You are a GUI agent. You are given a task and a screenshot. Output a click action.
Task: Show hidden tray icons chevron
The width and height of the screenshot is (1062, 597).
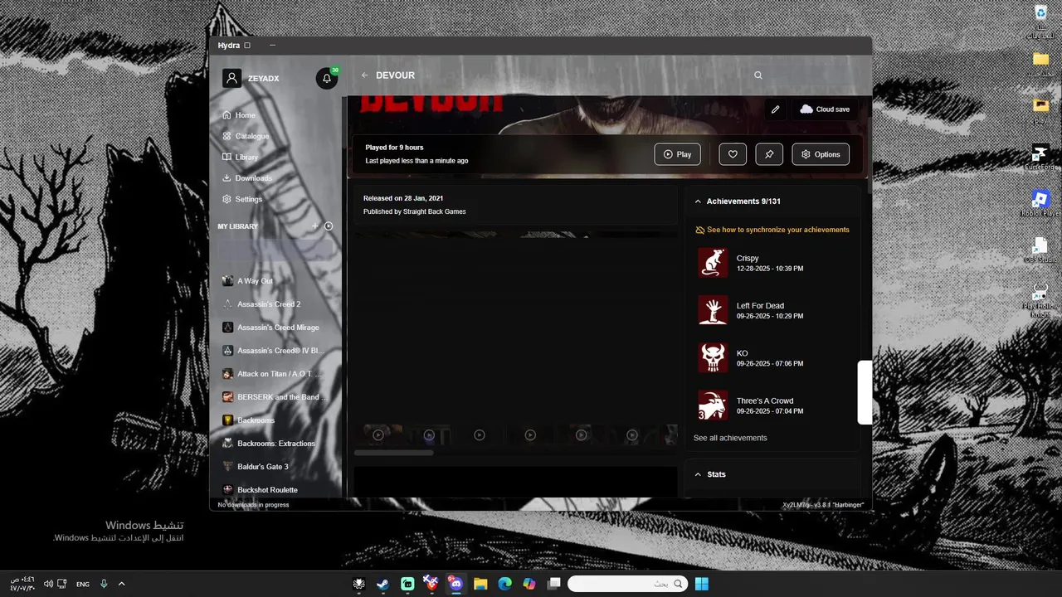[x=121, y=584]
